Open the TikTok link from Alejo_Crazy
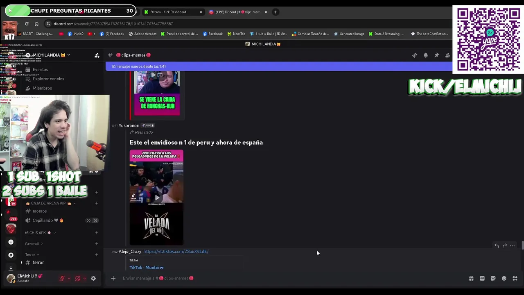The image size is (524, 295). click(x=176, y=252)
